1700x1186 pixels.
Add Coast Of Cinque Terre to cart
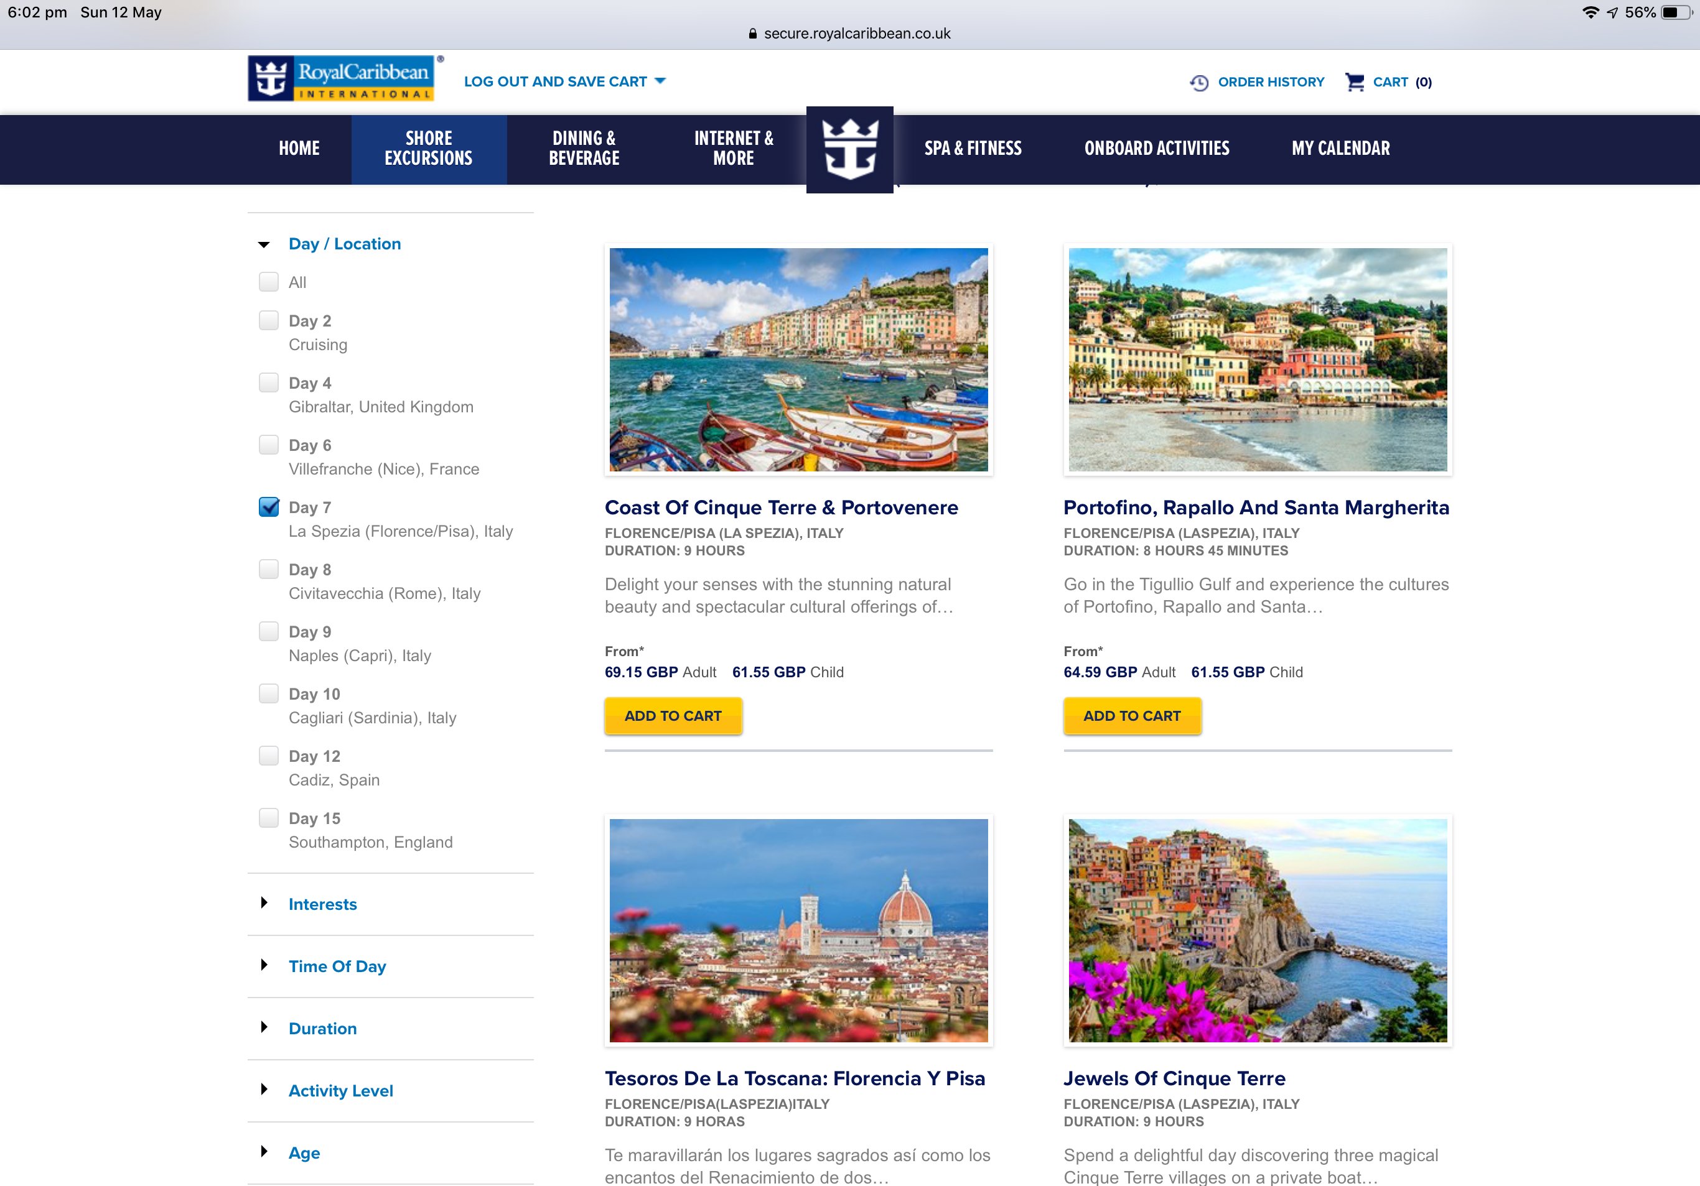(x=673, y=715)
